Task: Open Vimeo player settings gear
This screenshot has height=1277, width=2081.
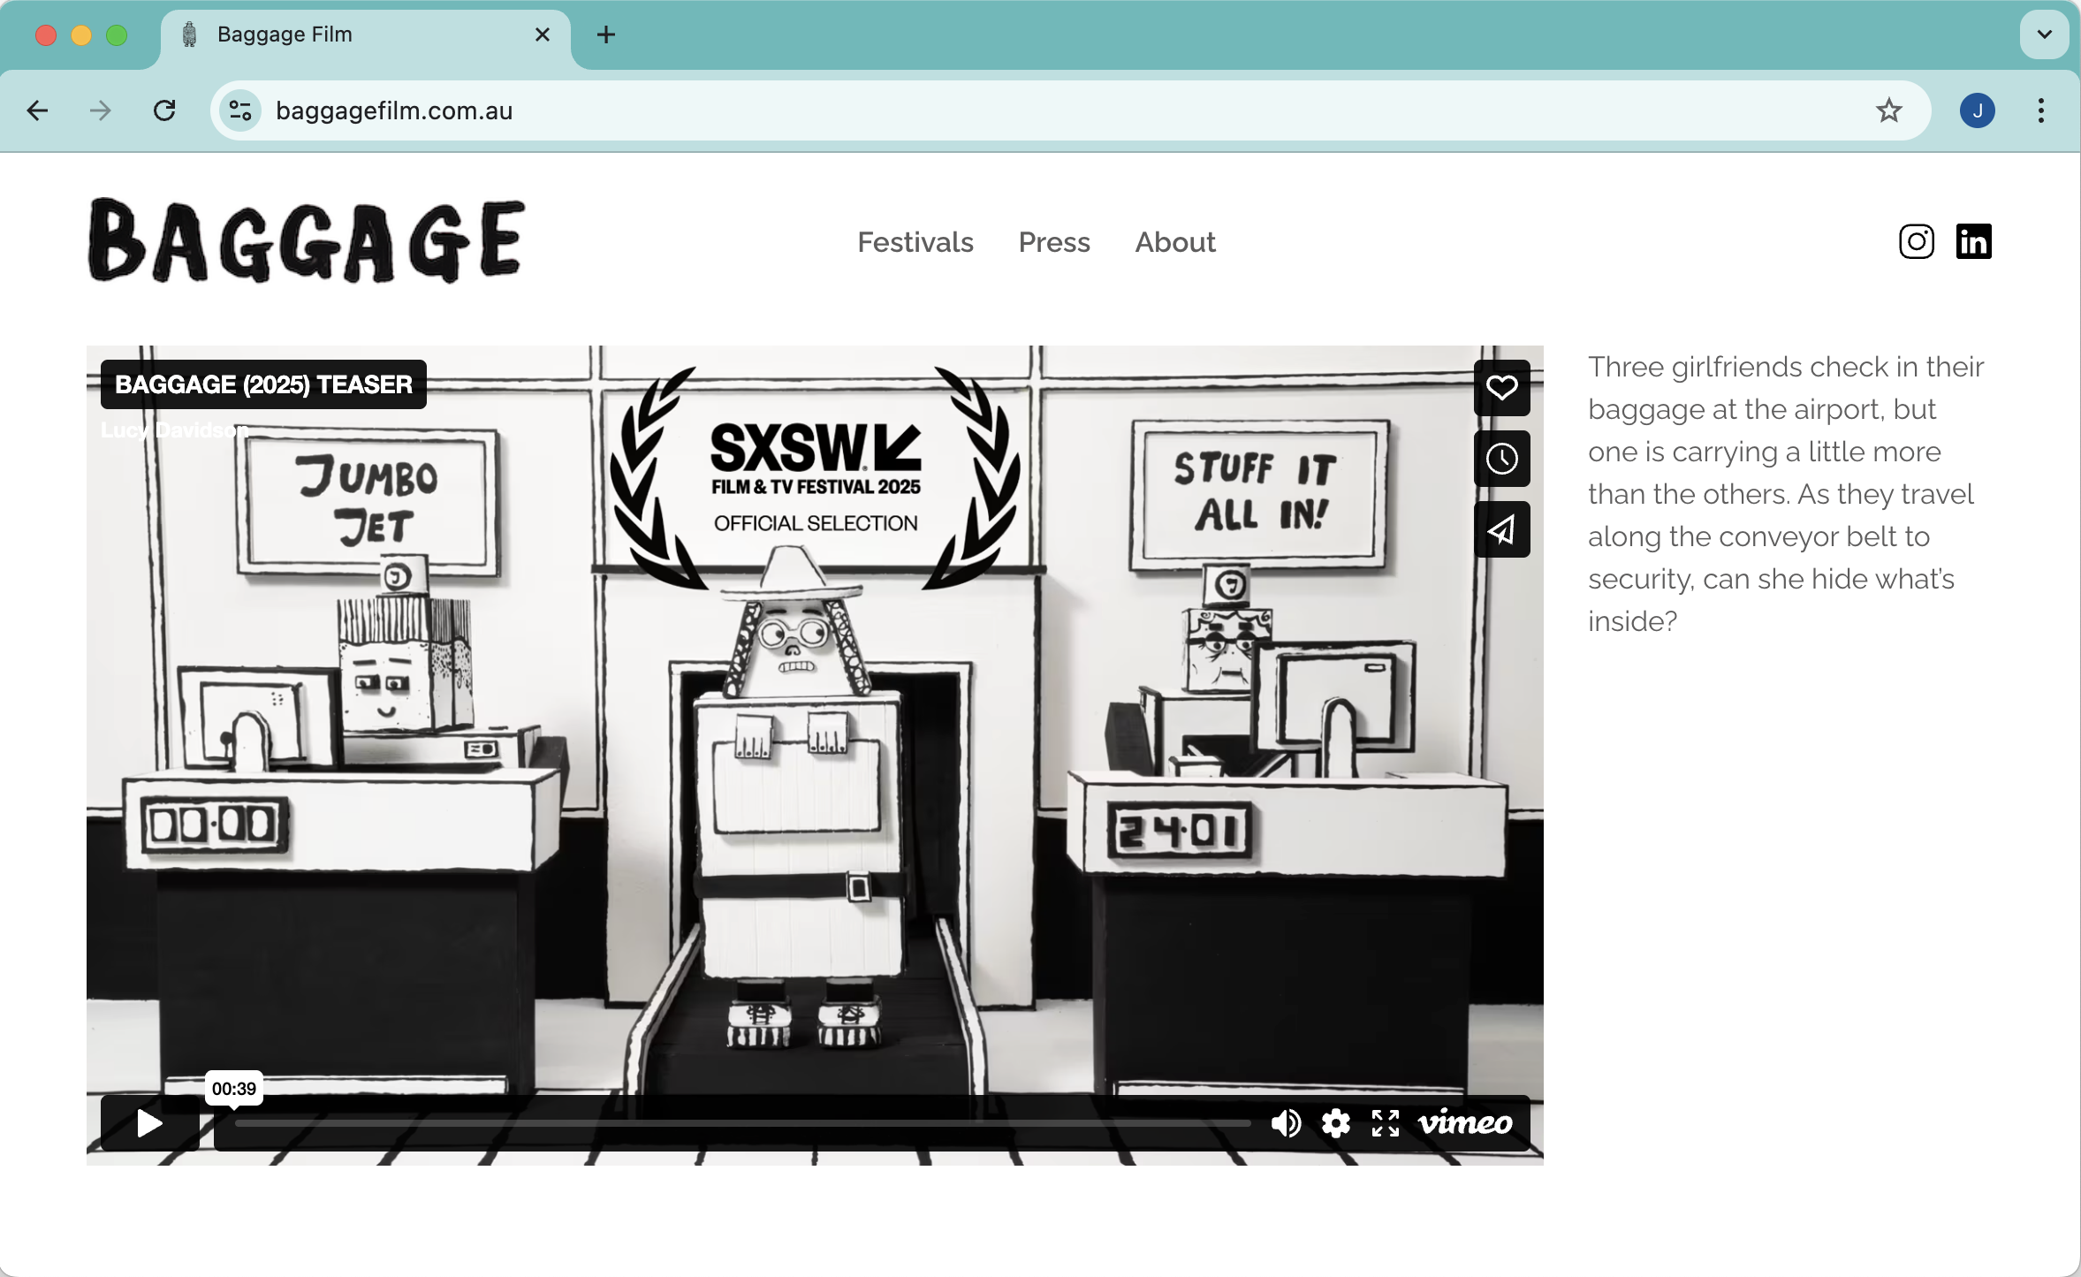Action: 1335,1123
